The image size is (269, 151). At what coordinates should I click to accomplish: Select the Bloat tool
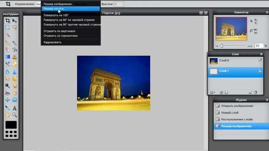(x=8, y=100)
